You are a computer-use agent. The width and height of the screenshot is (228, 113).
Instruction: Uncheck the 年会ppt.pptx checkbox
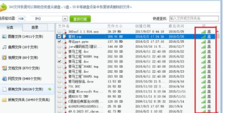tap(59, 42)
